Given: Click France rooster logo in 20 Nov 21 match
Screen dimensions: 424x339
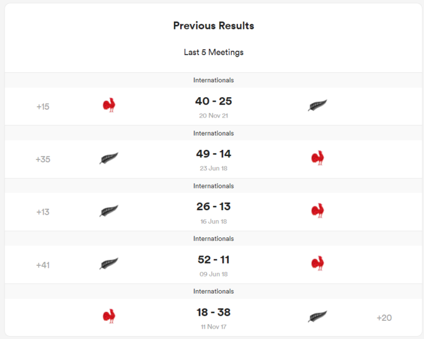Looking at the screenshot, I should 109,105.
